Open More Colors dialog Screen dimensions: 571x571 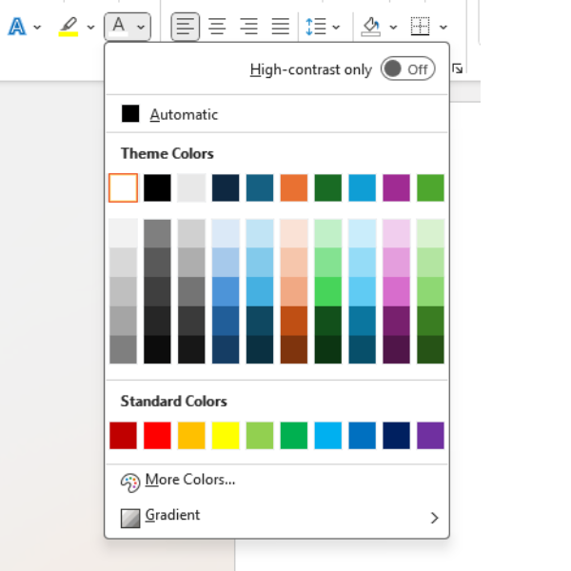[x=189, y=481]
